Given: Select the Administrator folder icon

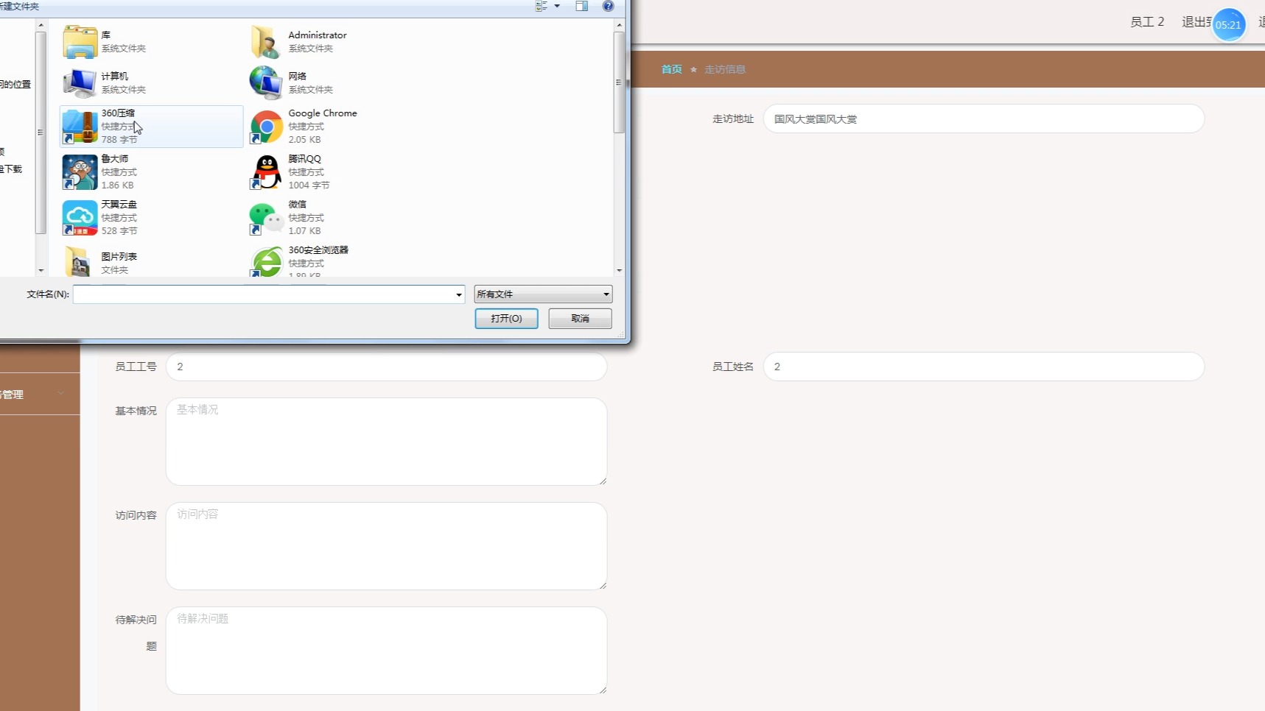Looking at the screenshot, I should point(266,42).
